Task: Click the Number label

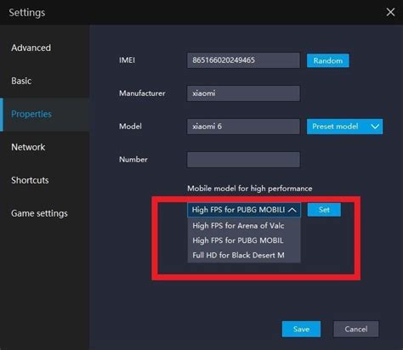Action: (133, 160)
